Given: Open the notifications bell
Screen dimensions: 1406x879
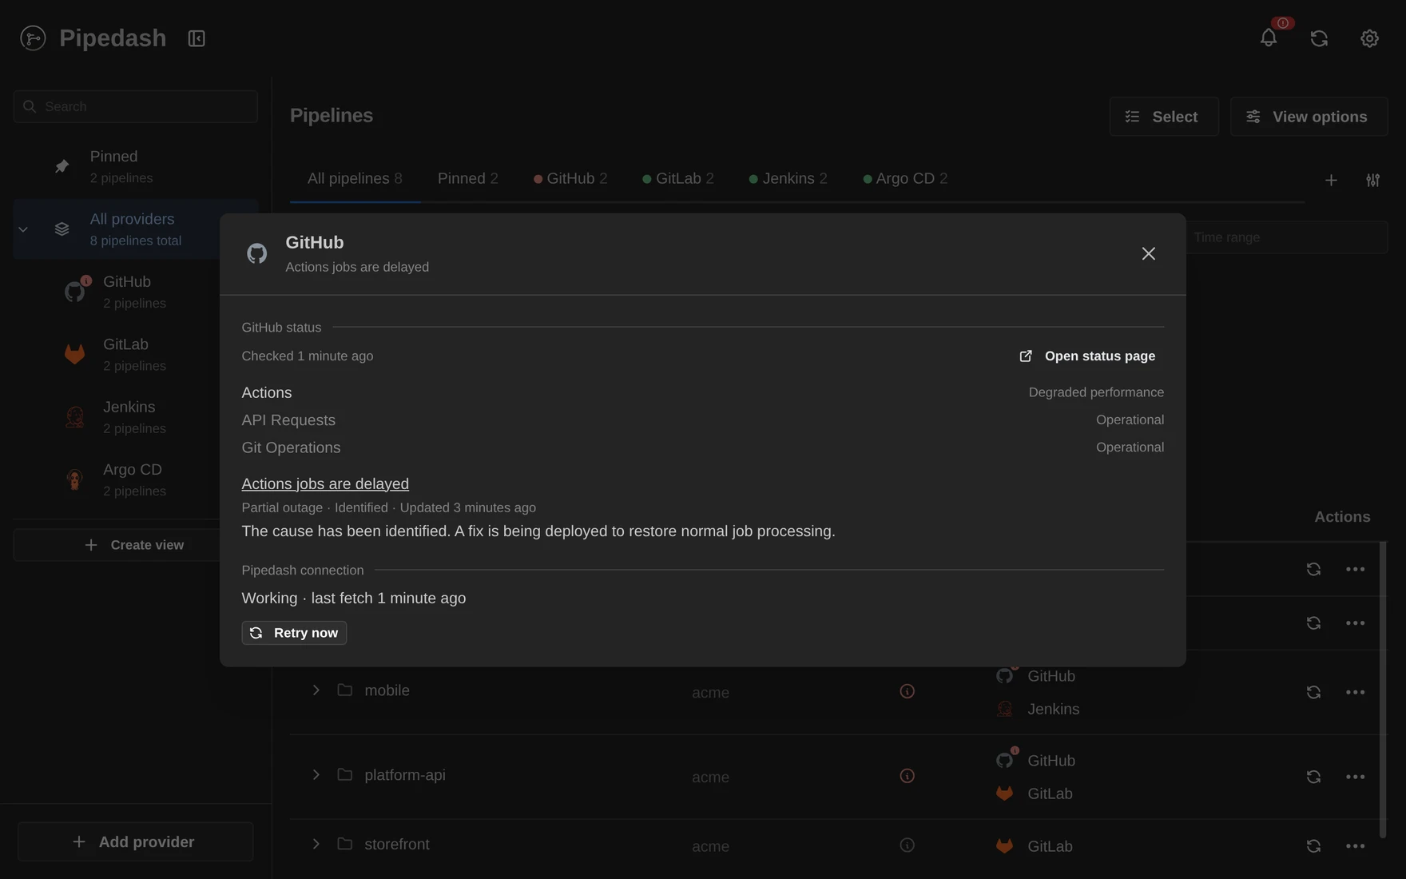Looking at the screenshot, I should (1269, 38).
